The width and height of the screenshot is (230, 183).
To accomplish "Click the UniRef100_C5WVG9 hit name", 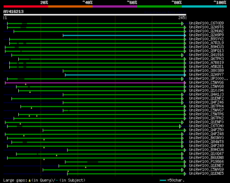I will [206, 170].
